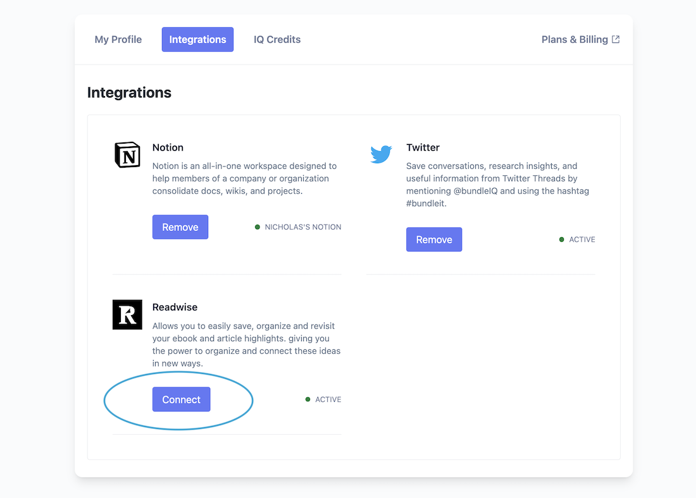Click the green status dot in the Twitter card

(x=562, y=240)
